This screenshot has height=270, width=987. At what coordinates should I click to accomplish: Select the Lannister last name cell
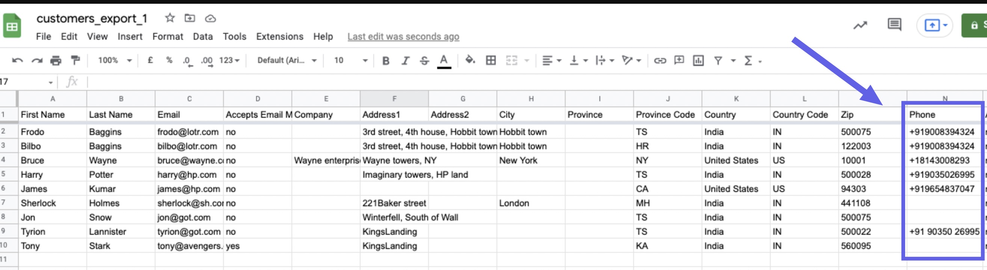pos(121,231)
